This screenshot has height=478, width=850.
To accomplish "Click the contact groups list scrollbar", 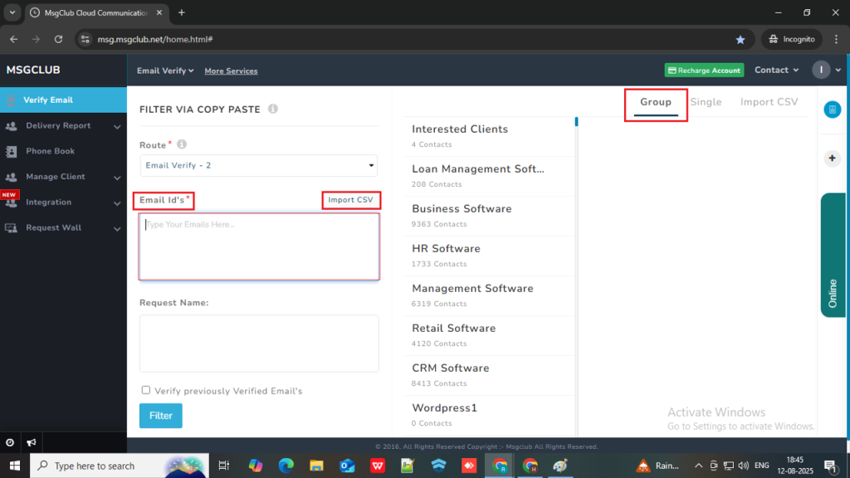I will click(576, 122).
